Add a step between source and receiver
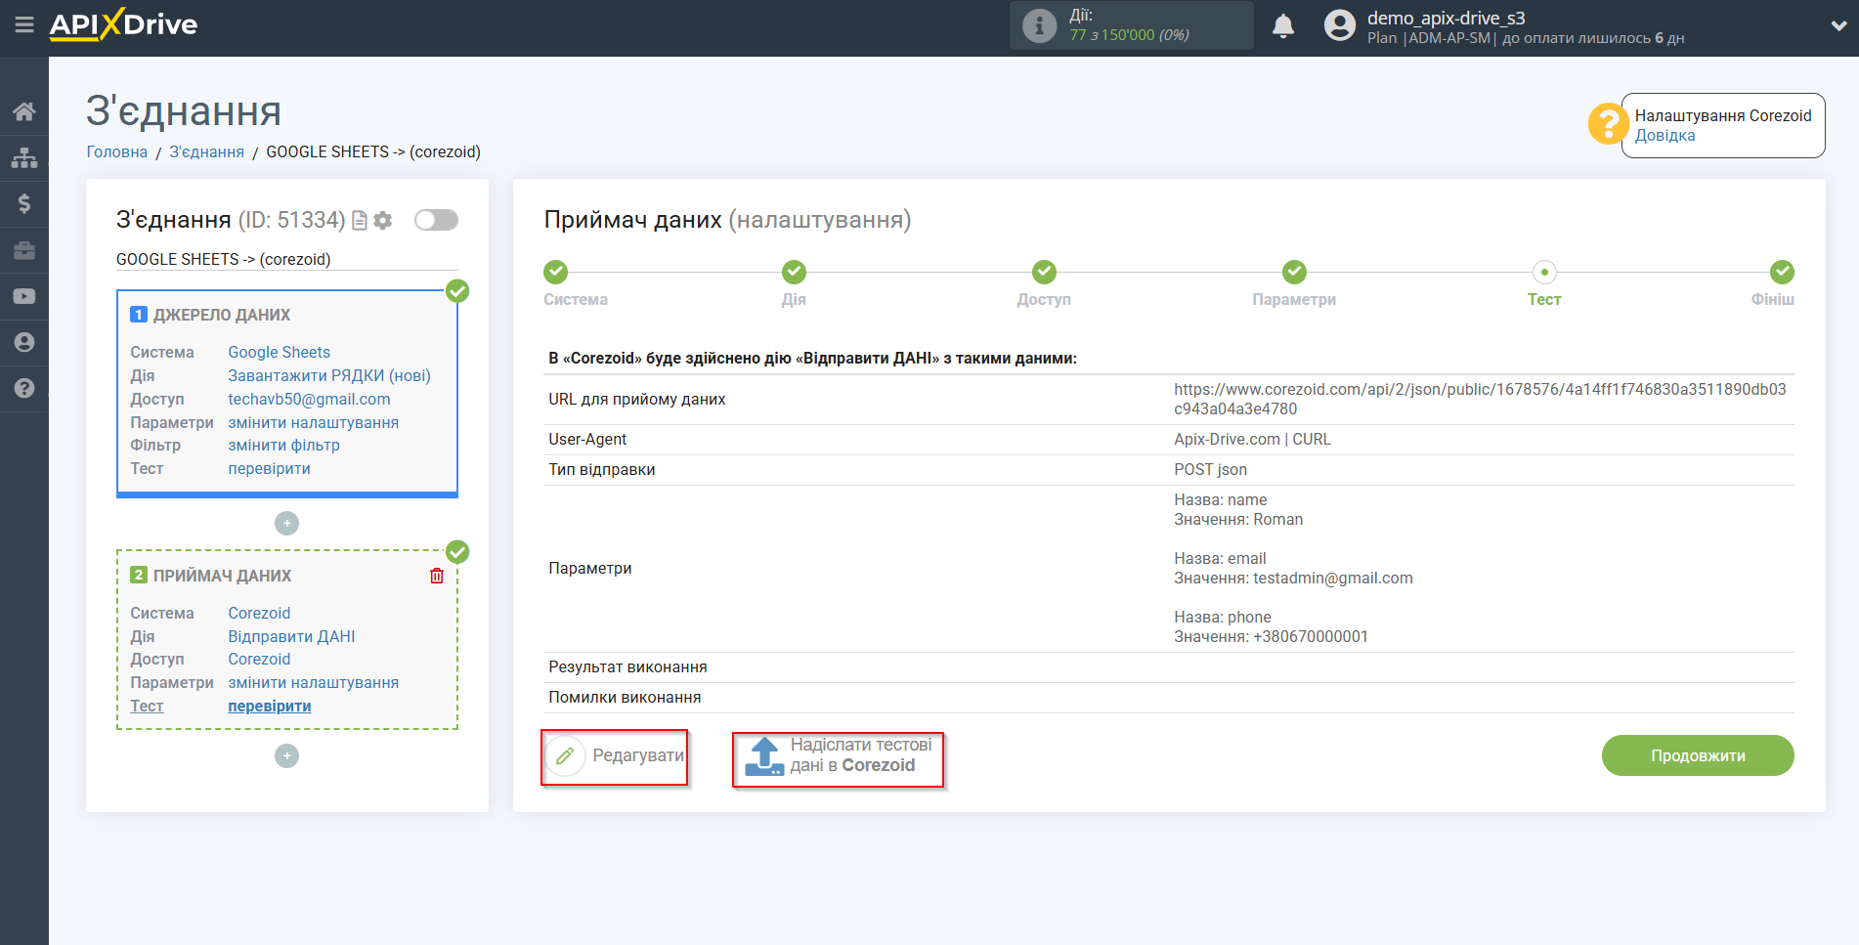Viewport: 1859px width, 945px height. pos(286,524)
